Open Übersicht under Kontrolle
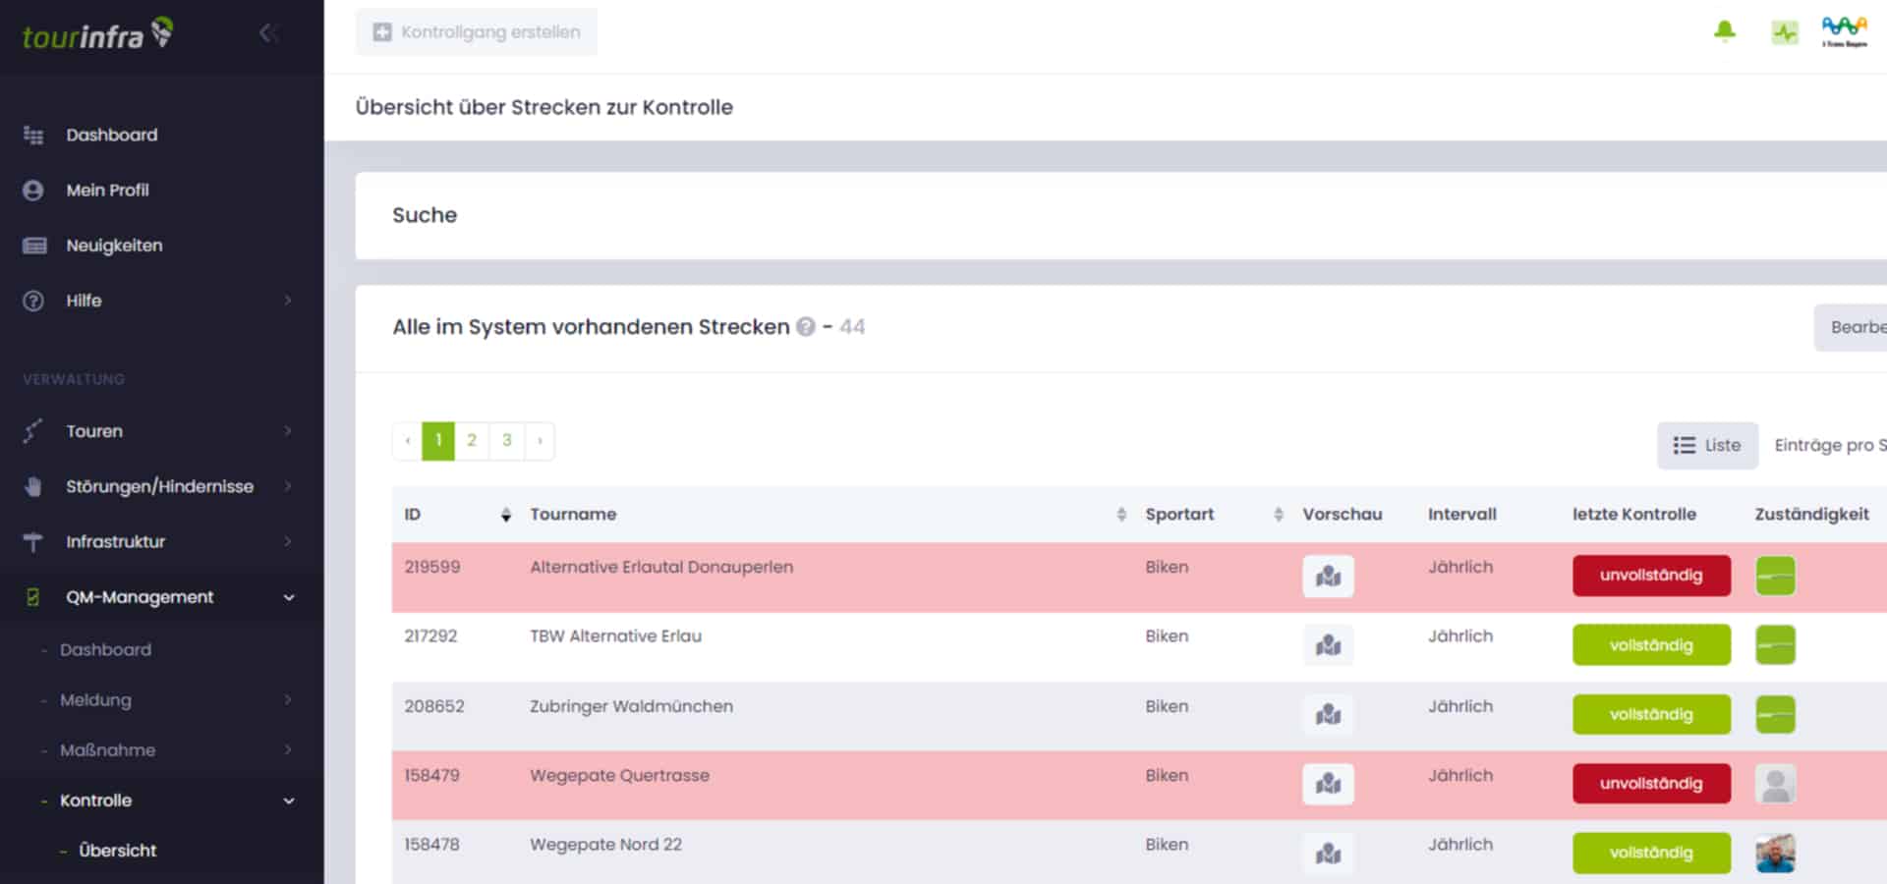Screen dimensions: 1887x884 coord(117,851)
